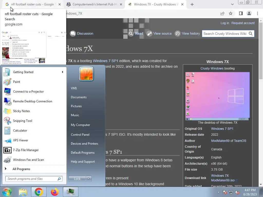Open the VM1 user folder
Screen dimensions: 263x197
[x=74, y=88]
